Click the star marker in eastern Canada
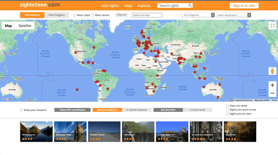 pos(94,47)
